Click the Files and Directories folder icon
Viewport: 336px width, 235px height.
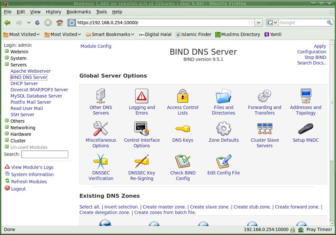(x=223, y=96)
